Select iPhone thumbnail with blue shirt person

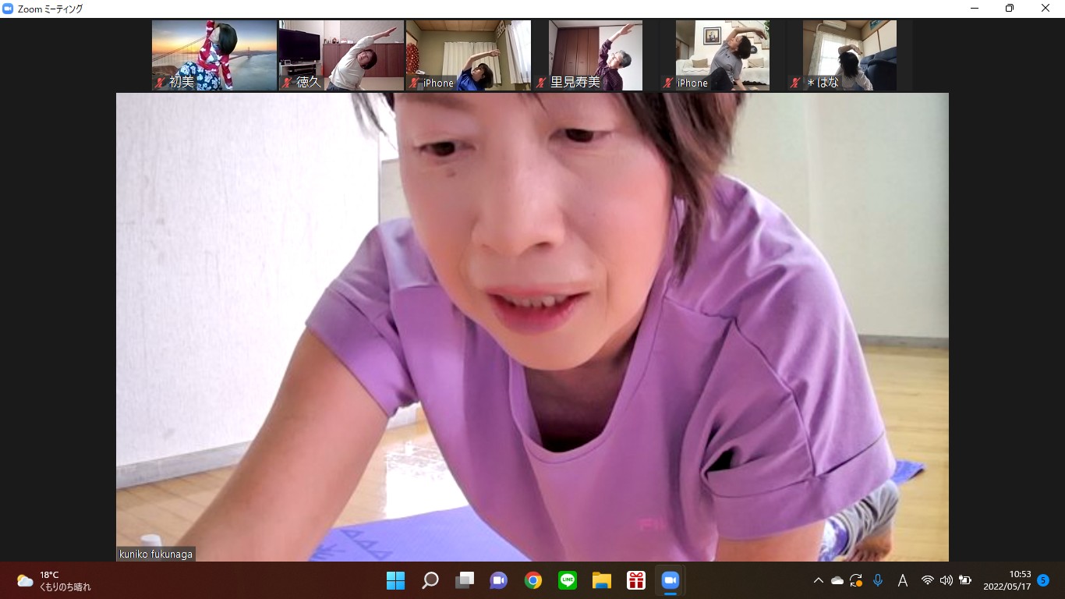pos(469,55)
